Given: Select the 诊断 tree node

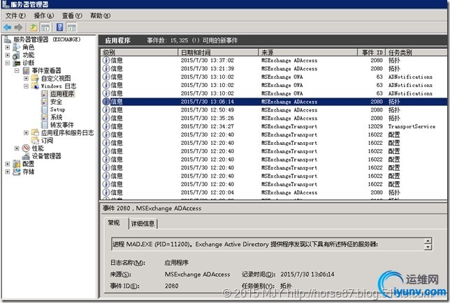Looking at the screenshot, I should [28, 63].
